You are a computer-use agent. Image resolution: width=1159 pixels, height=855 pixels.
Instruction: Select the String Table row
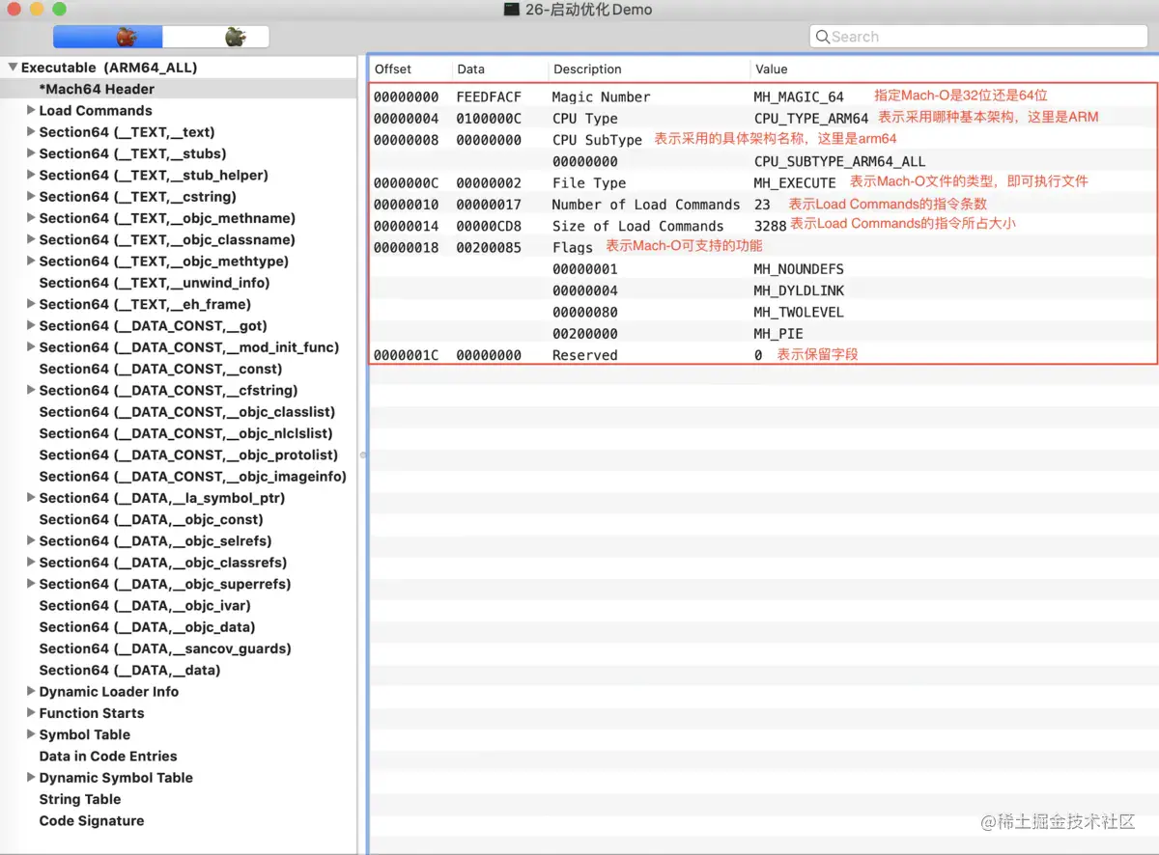[179, 799]
